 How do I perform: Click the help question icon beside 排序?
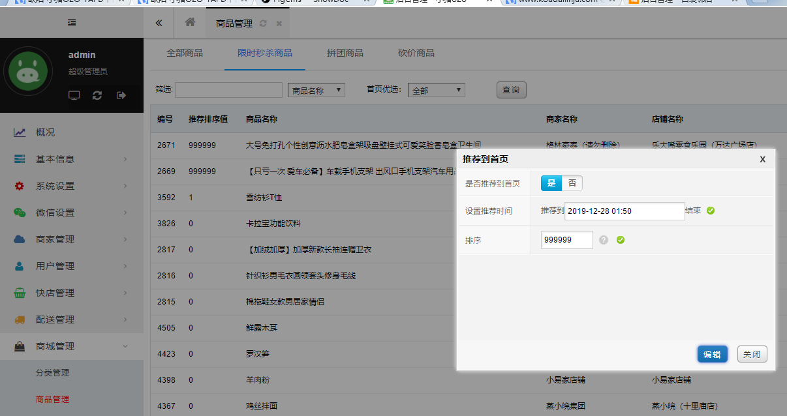click(604, 240)
